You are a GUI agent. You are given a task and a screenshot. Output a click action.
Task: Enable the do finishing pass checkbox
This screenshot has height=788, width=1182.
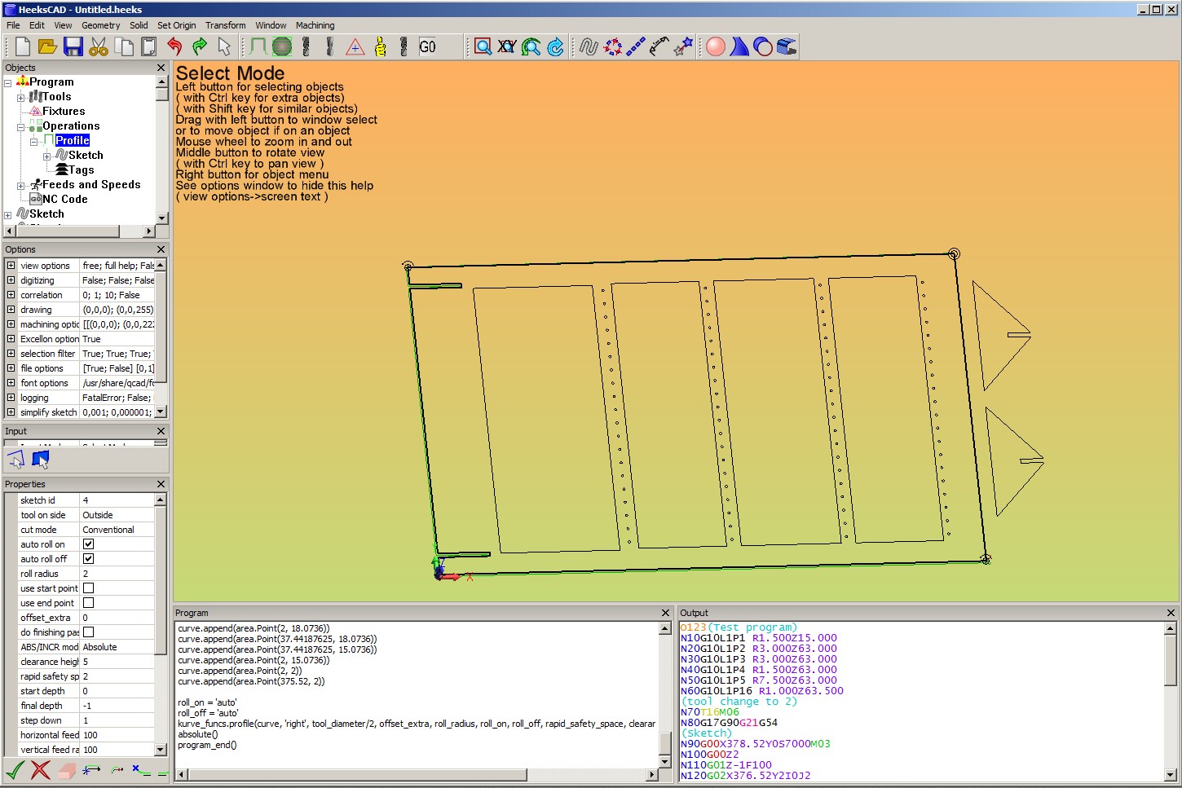pyautogui.click(x=89, y=632)
